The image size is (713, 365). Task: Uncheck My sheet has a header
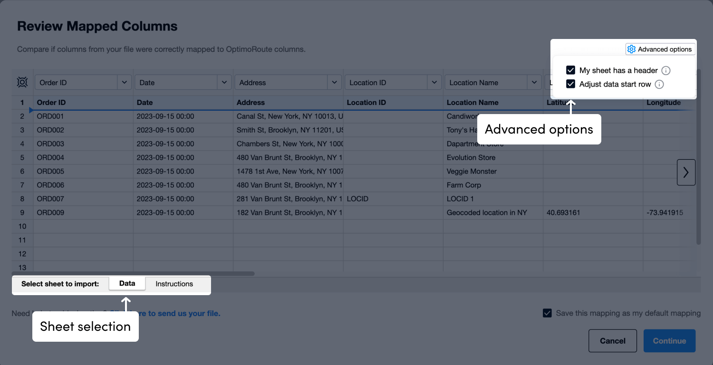pyautogui.click(x=570, y=70)
